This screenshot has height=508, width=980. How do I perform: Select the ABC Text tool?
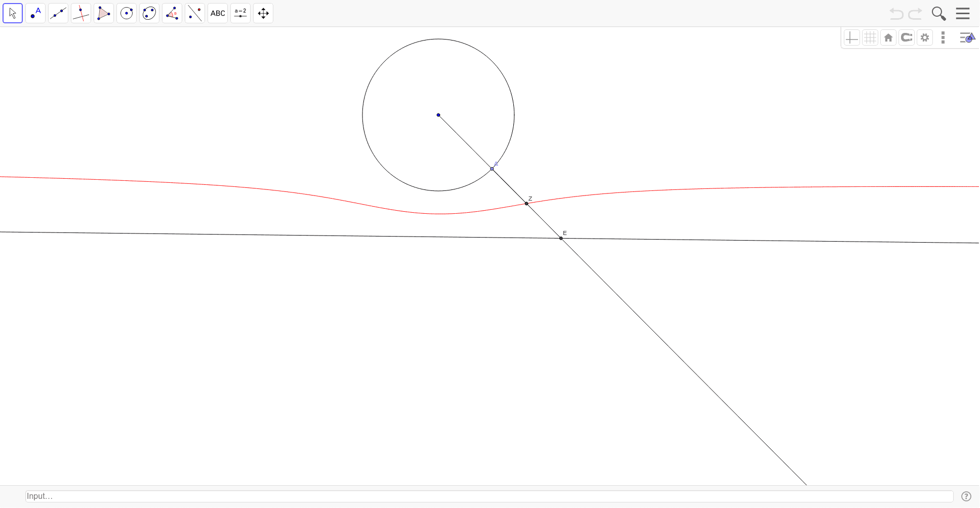[x=218, y=13]
